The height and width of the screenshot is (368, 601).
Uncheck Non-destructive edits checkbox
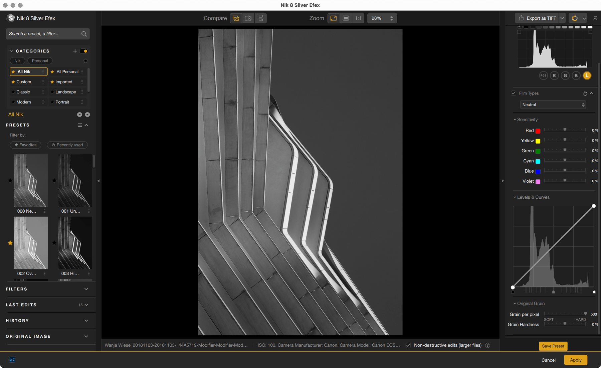click(408, 345)
